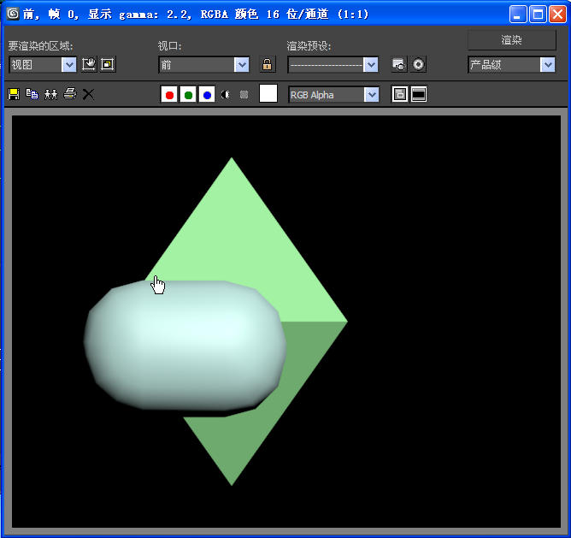Open the area to render dropdown
Image resolution: width=571 pixels, height=538 pixels.
click(x=69, y=64)
